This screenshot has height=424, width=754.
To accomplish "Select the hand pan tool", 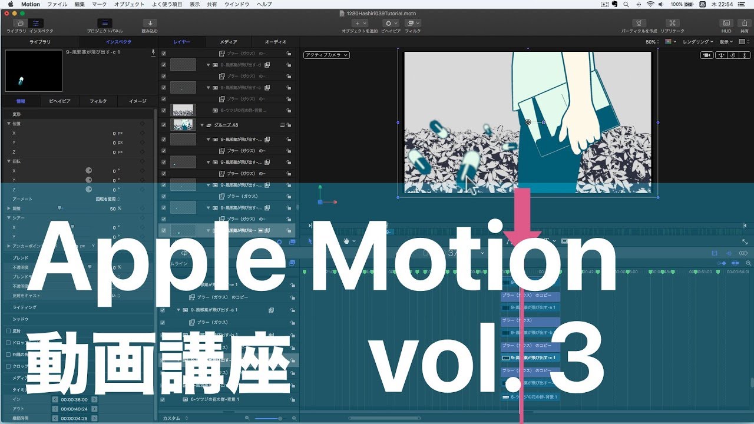I will click(x=346, y=241).
